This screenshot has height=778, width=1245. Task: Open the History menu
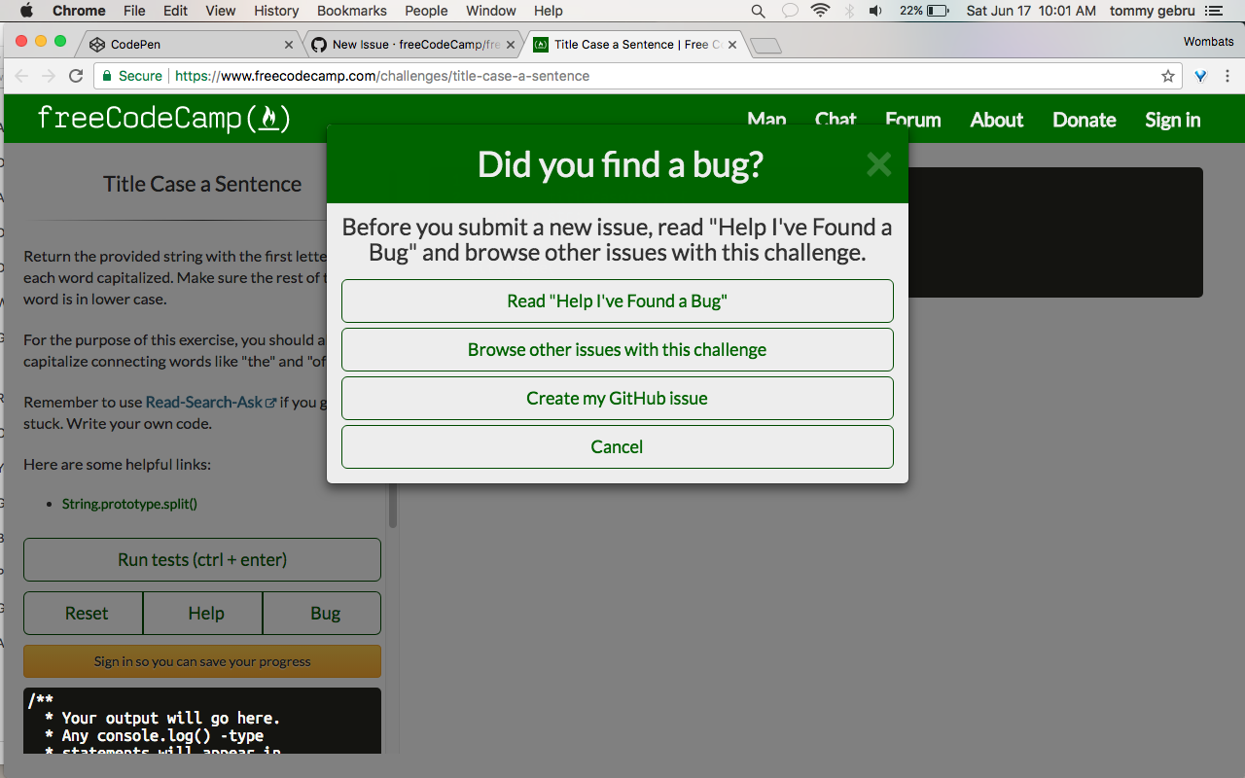(x=276, y=11)
